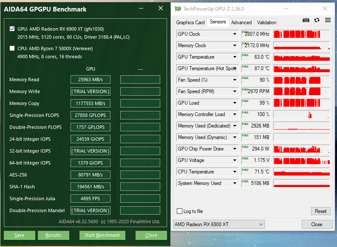
Task: Open the GPU-Z hamburger menu
Action: click(328, 20)
